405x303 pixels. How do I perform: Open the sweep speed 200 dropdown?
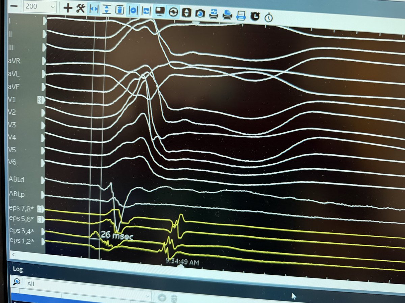tap(40, 6)
